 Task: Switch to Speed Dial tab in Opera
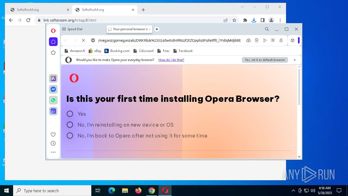coord(72,29)
